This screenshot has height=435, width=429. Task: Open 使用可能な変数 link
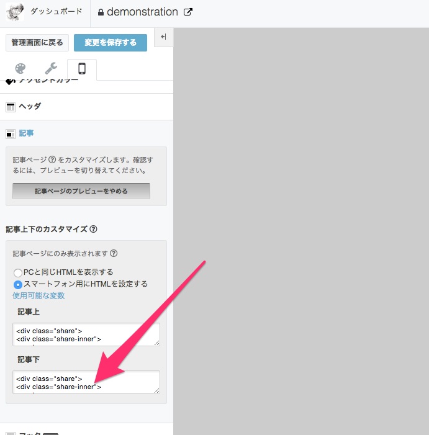[38, 296]
